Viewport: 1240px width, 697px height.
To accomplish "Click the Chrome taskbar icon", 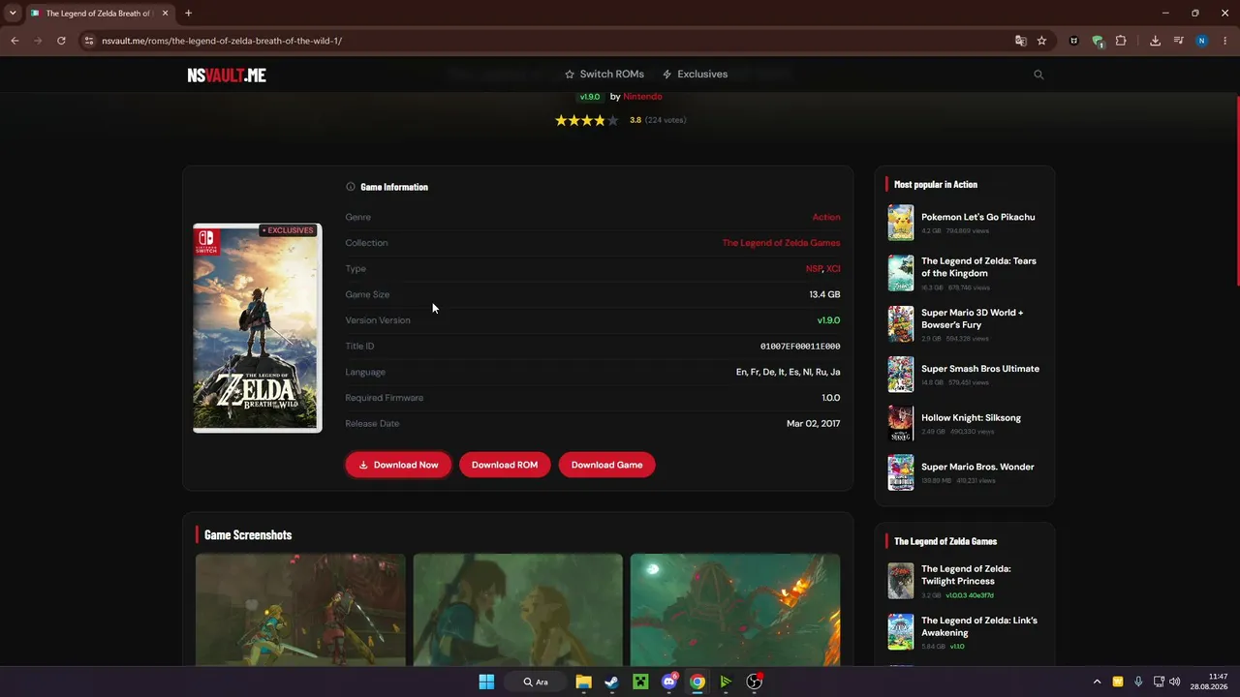I will point(697,682).
